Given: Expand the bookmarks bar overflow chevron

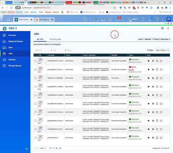Looking at the screenshot, I should pyautogui.click(x=155, y=12).
